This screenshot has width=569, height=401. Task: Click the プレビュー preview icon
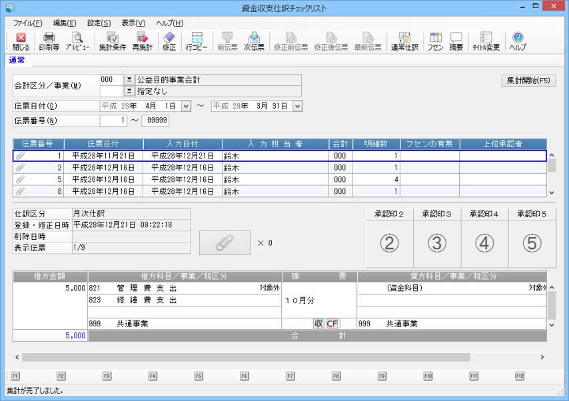(x=77, y=41)
